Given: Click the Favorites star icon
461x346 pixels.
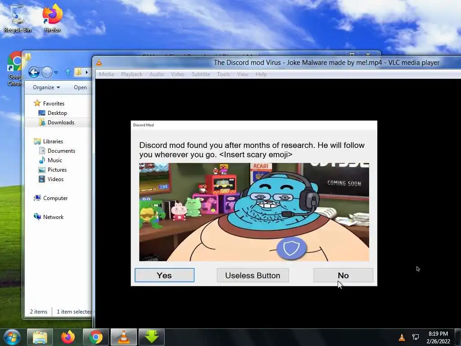Looking at the screenshot, I should (37, 103).
